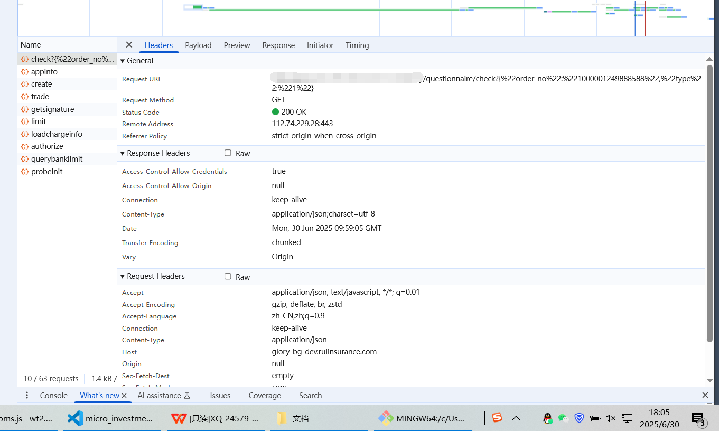719x431 pixels.
Task: Select the probeInit request
Action: point(67,172)
